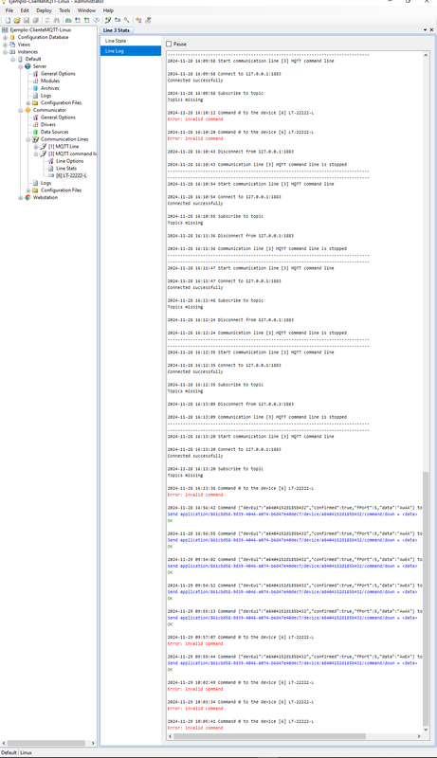Open the Edit menu
The image size is (437, 758).
pos(25,10)
